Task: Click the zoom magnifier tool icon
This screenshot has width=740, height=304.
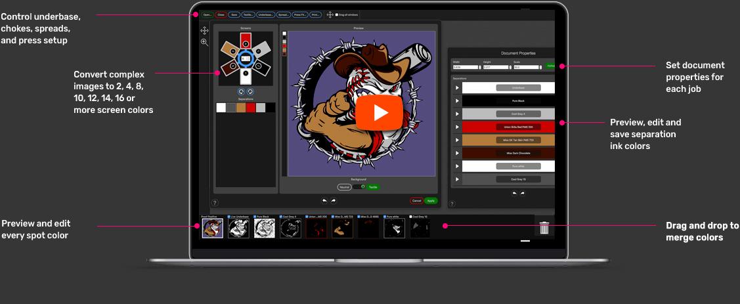Action: pyautogui.click(x=205, y=42)
